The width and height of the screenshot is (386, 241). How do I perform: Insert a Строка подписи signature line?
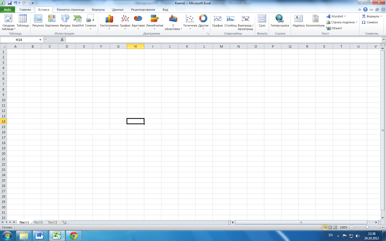pyautogui.click(x=342, y=22)
